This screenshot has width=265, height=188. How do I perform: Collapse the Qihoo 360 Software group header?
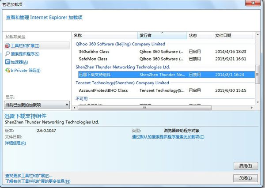pyautogui.click(x=120, y=44)
